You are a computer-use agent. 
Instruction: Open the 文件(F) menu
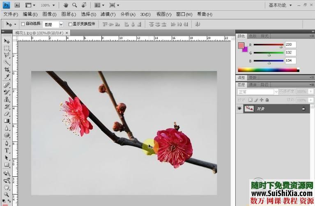11,14
